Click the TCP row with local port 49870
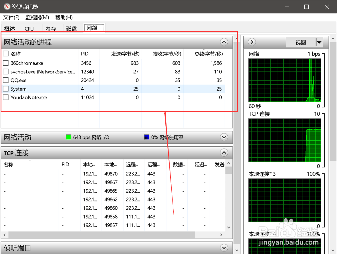Screen dimensions: 337x254 tap(113, 174)
